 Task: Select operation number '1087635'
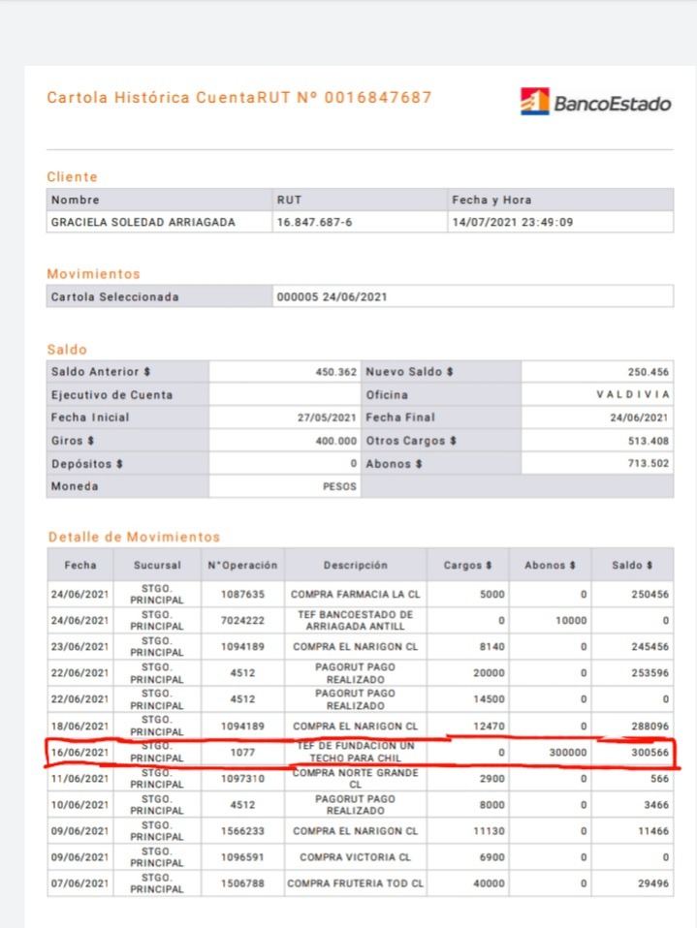(242, 594)
